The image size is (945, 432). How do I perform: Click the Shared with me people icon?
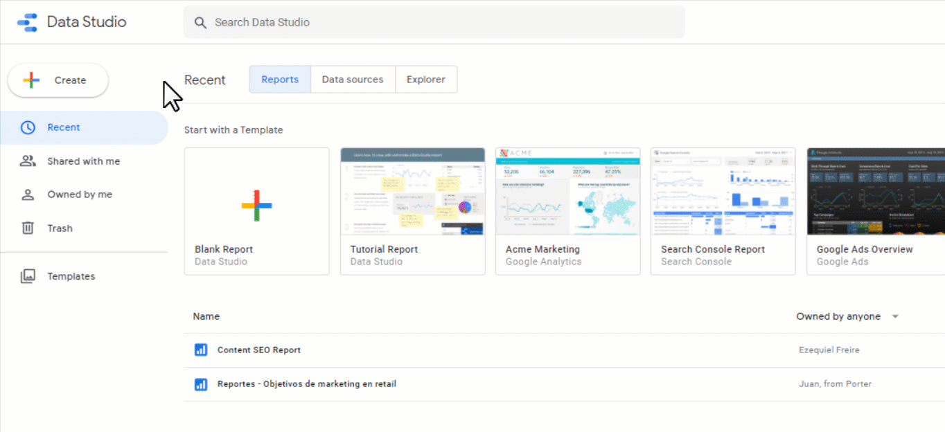28,161
